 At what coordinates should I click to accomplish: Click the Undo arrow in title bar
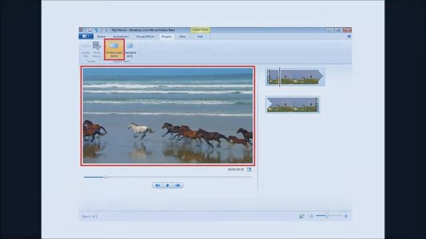(x=96, y=30)
